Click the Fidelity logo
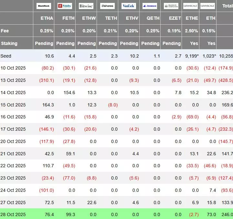Viewport: 233px width, 219px height. tap(65, 6)
